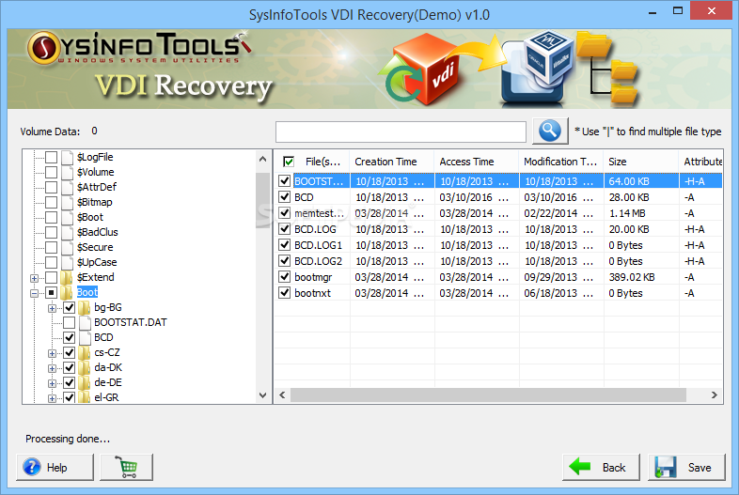739x495 pixels.
Task: Expand the cs-CZ tree node
Action: point(53,354)
